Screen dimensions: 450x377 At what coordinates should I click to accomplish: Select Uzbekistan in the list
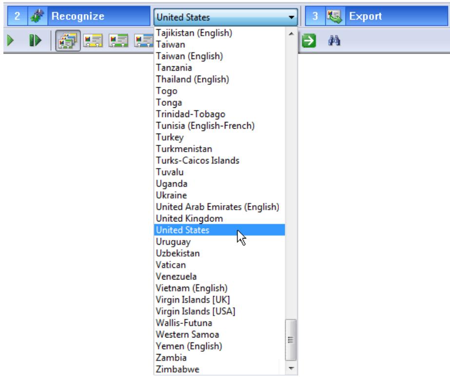point(219,253)
